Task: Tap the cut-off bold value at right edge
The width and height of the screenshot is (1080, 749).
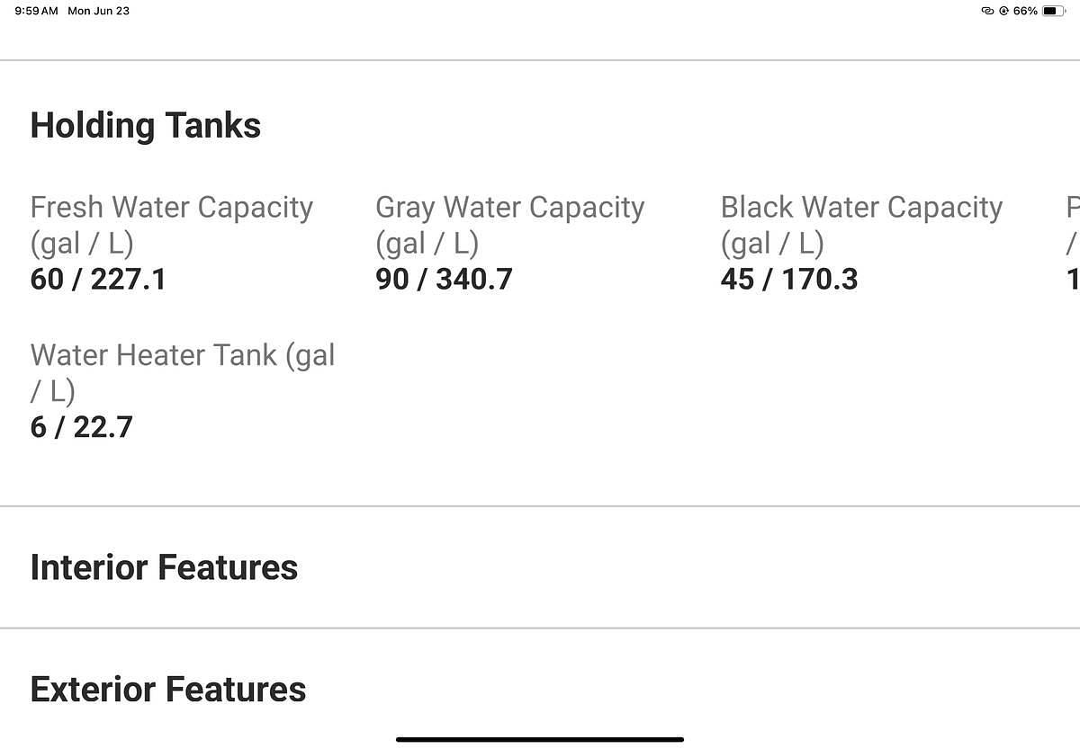Action: (1074, 280)
